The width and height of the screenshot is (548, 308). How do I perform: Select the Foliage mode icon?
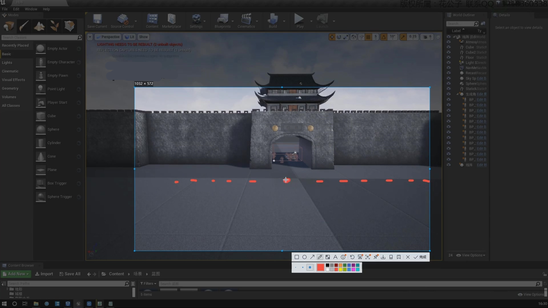tap(54, 26)
